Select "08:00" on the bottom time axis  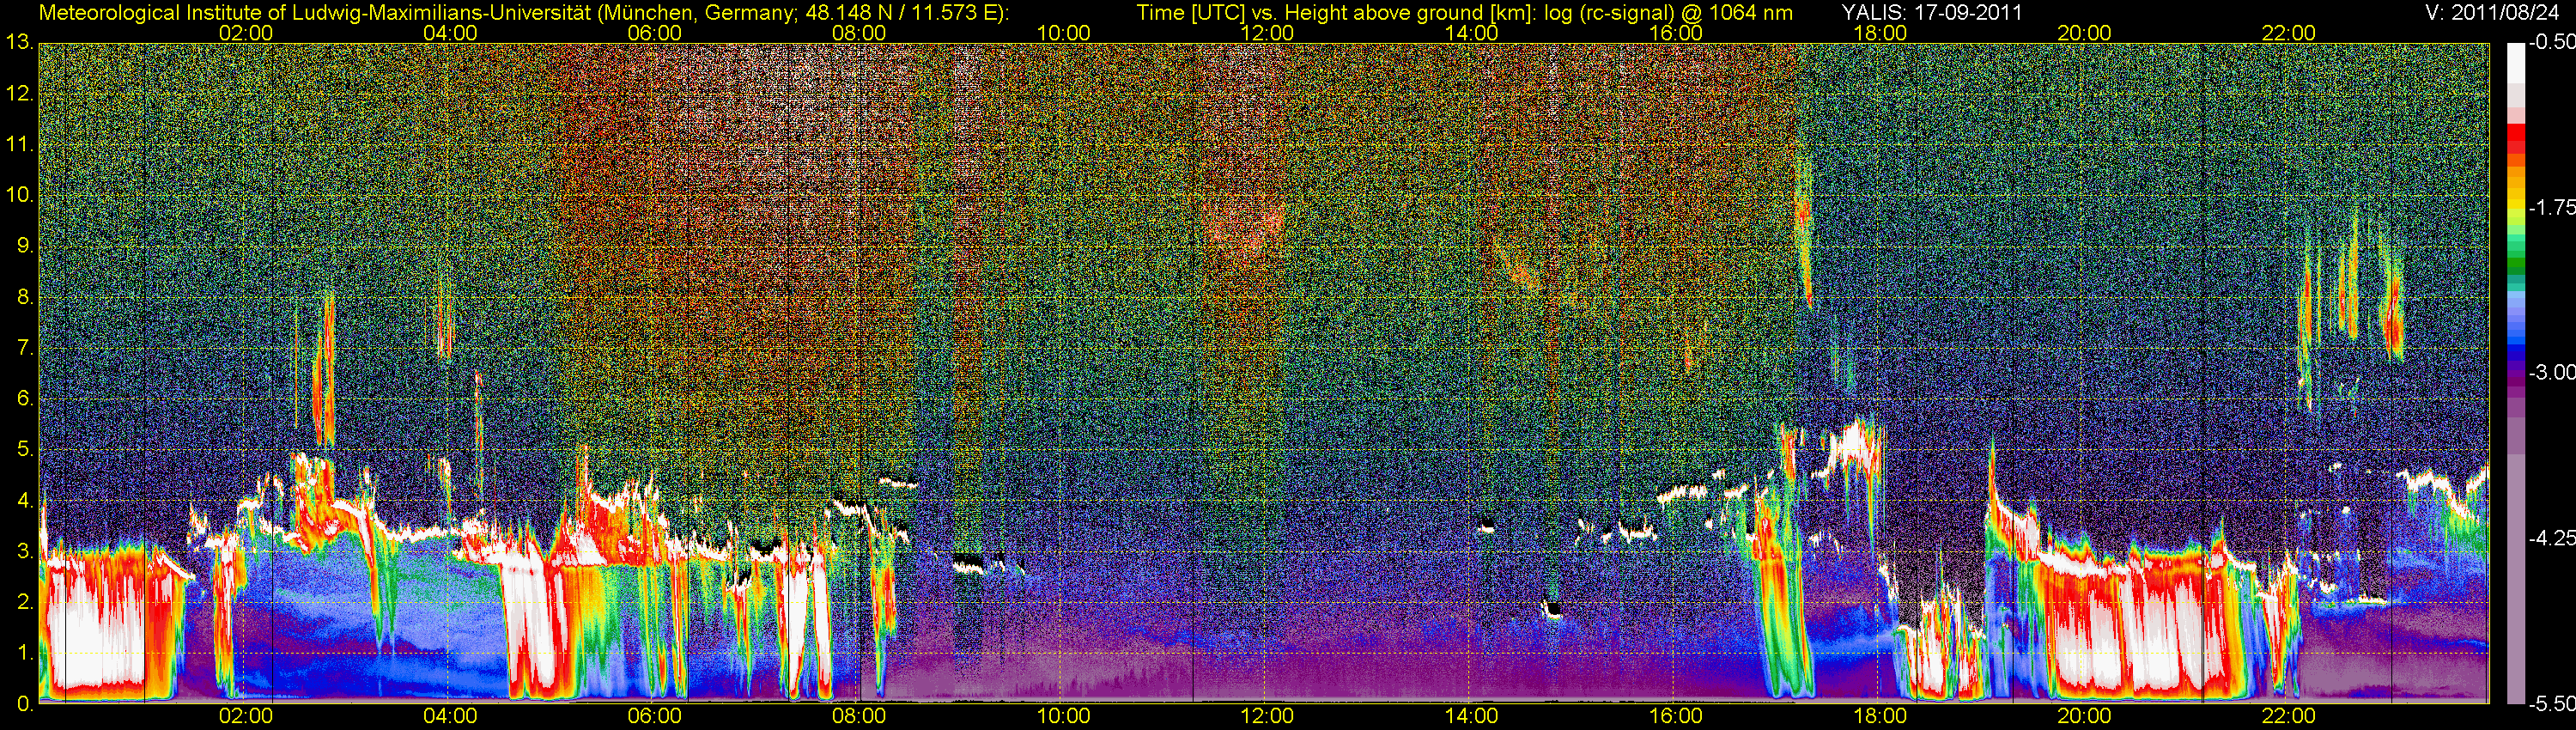click(859, 716)
